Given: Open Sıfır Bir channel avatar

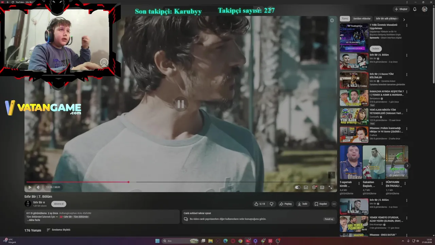Looking at the screenshot, I should click(28, 204).
